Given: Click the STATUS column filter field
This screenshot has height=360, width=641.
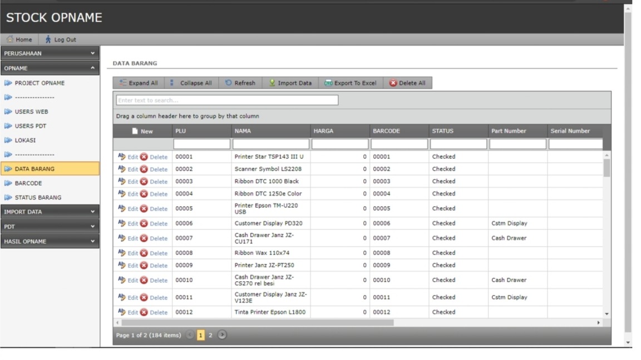Looking at the screenshot, I should tap(458, 144).
